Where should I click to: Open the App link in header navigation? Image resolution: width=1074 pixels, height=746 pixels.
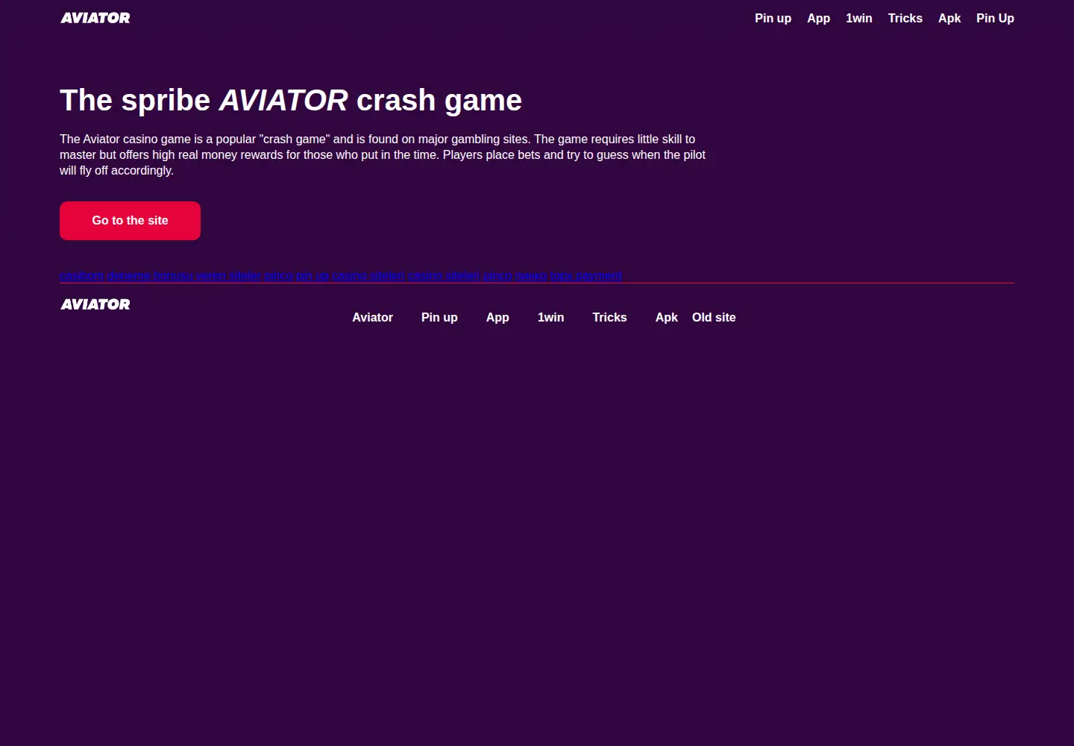(818, 18)
